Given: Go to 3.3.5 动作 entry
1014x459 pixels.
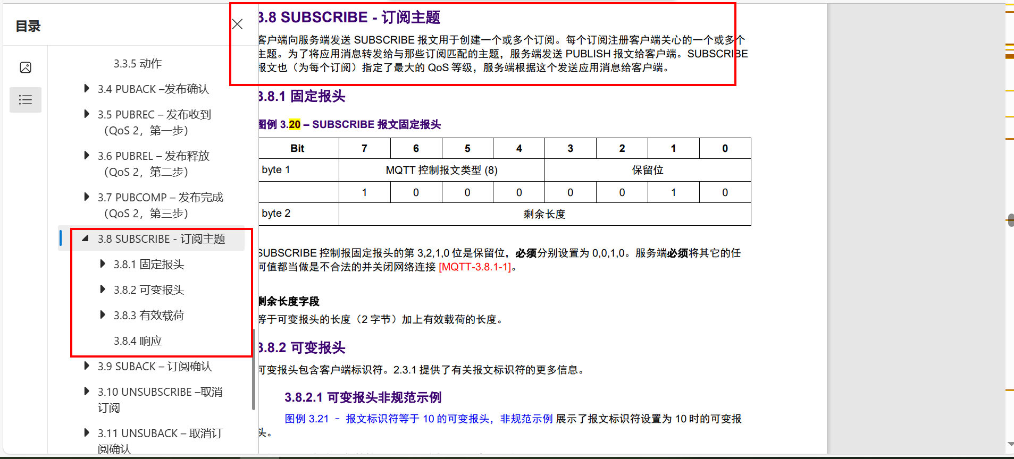Looking at the screenshot, I should [x=138, y=64].
